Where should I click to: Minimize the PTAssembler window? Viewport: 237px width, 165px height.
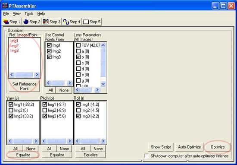click(215, 6)
